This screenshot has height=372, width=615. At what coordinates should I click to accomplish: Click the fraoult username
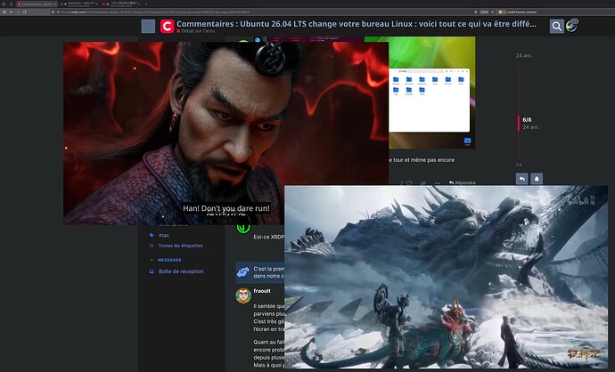coord(262,291)
